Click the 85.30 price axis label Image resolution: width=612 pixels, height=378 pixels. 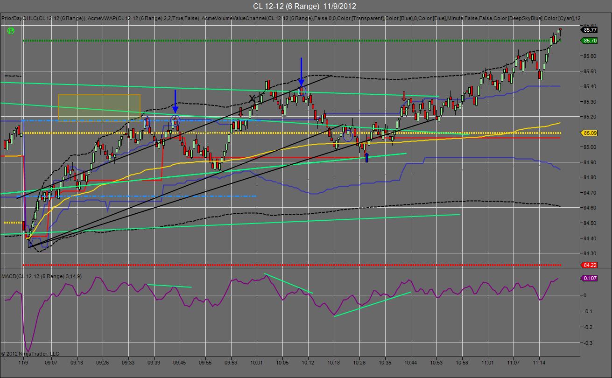tap(590, 102)
